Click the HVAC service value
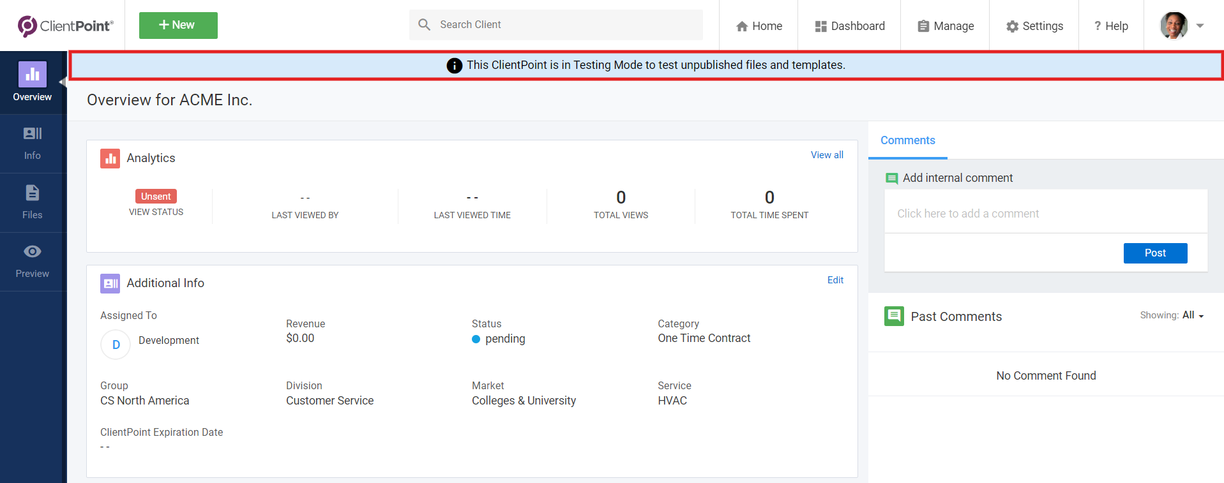 672,401
